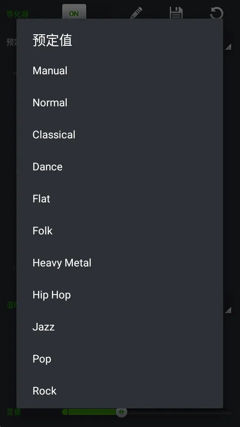Screen dimensions: 240x427
Task: Toggle the equalizer ON switch
Action: (x=74, y=12)
